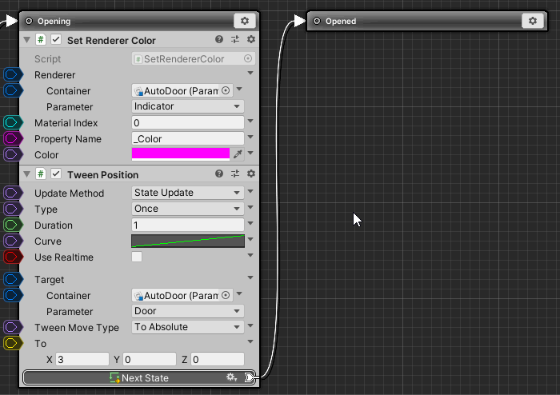Click the Duration input slot
560x395 pixels.
point(13,225)
